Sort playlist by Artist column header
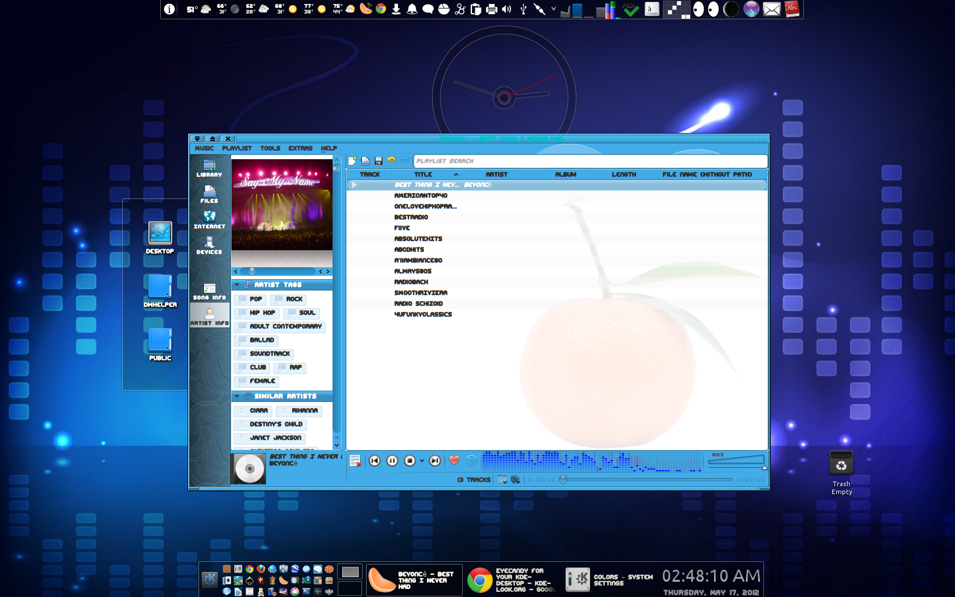The image size is (955, 597). click(x=496, y=175)
